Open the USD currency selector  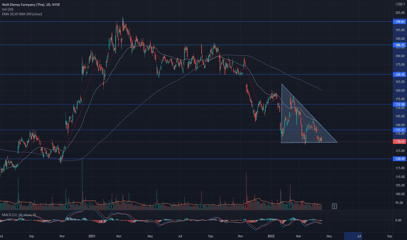pos(400,4)
